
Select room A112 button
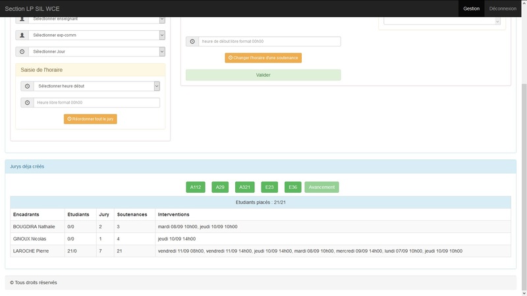196,187
